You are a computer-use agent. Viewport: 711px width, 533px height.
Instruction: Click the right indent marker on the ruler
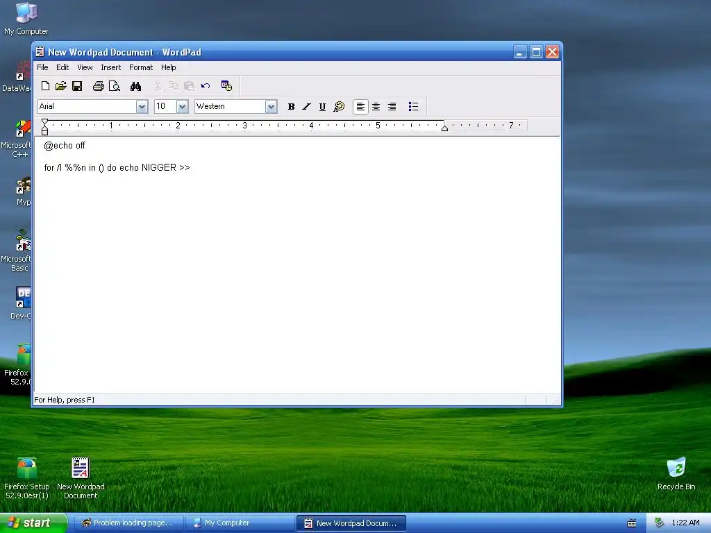click(x=445, y=128)
